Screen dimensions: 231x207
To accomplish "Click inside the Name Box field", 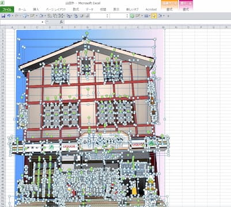I will pos(20,22).
